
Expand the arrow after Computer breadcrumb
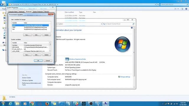coord(21,4)
